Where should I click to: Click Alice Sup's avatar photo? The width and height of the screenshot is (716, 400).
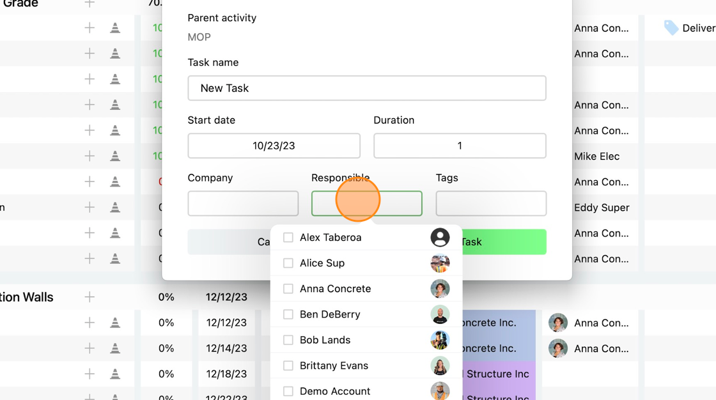point(440,263)
